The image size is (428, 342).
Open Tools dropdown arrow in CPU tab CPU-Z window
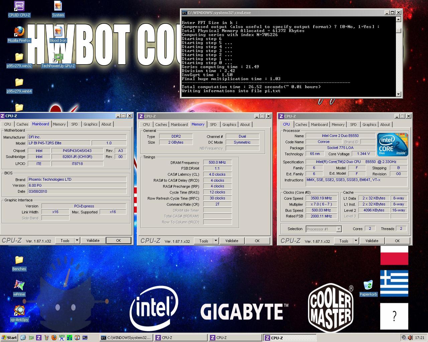[x=356, y=241]
